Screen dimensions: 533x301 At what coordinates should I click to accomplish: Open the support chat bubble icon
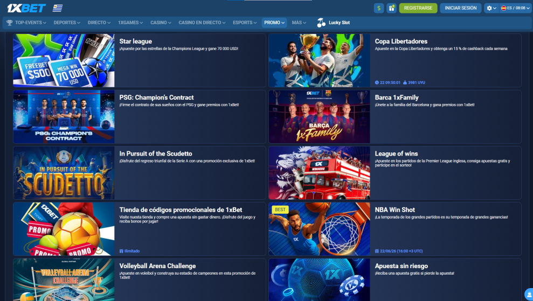(528, 295)
